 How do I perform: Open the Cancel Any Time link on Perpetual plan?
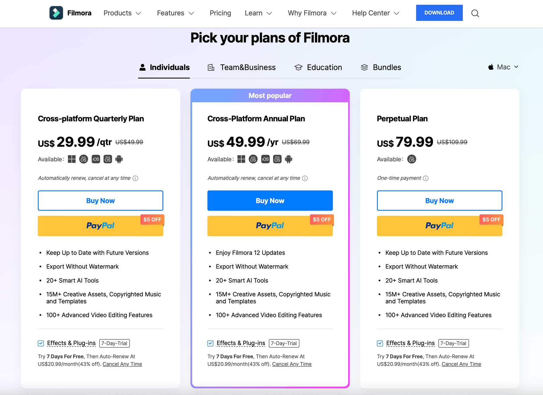point(461,364)
